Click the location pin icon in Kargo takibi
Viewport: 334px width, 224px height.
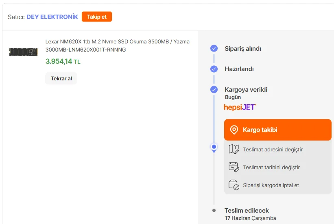tap(234, 129)
